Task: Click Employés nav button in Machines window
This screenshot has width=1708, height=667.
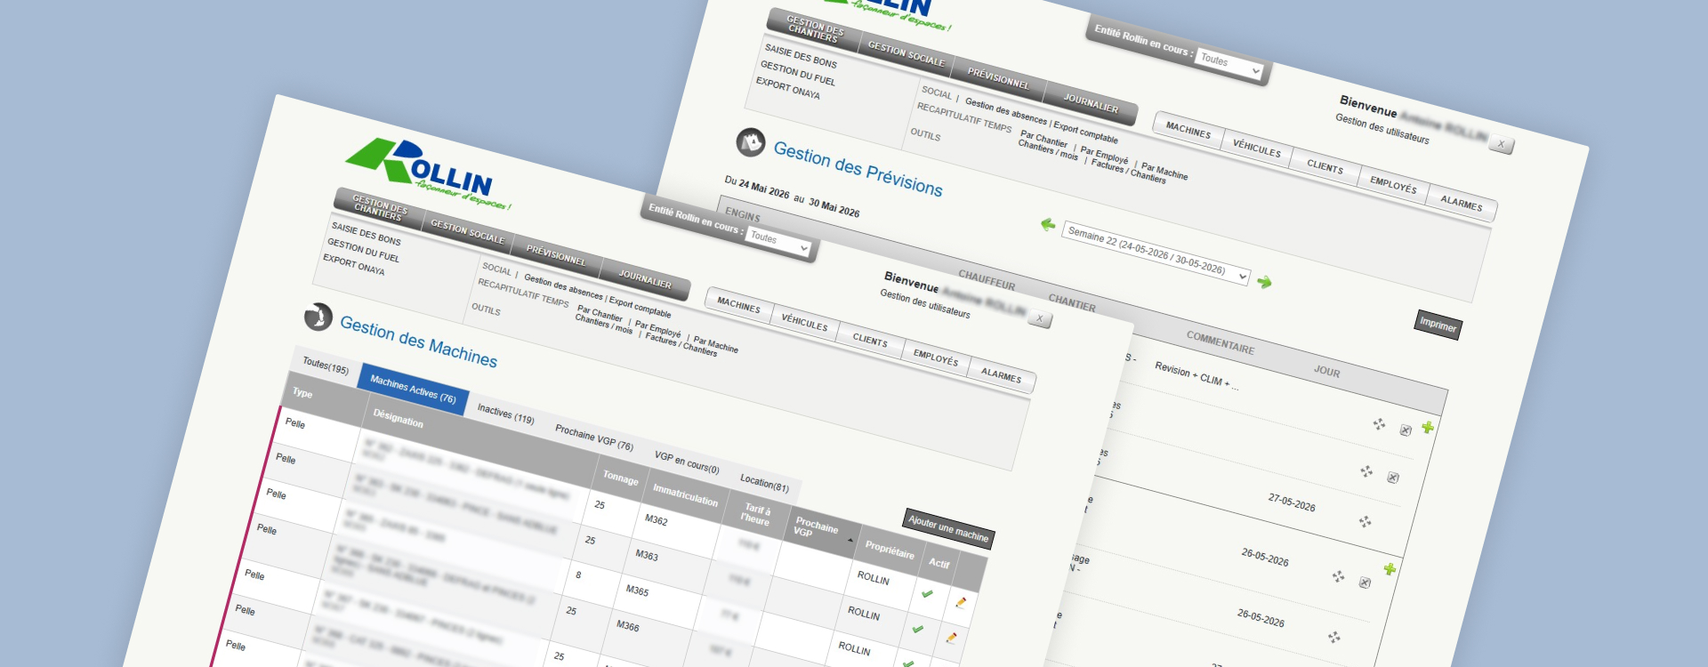Action: [936, 357]
